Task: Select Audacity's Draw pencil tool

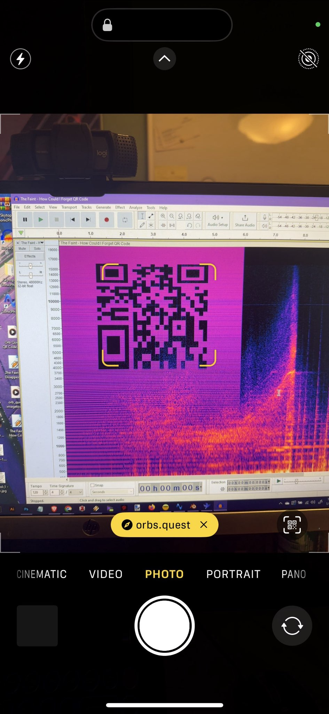Action: 142,225
